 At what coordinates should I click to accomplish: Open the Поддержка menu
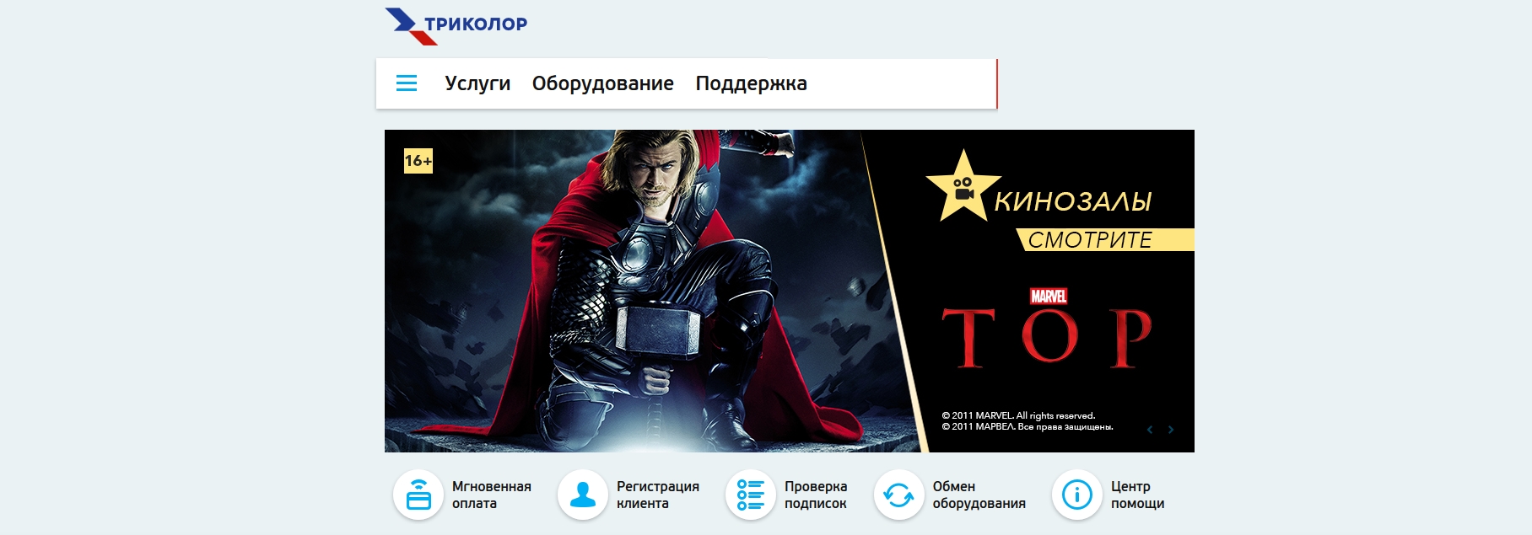pyautogui.click(x=751, y=83)
